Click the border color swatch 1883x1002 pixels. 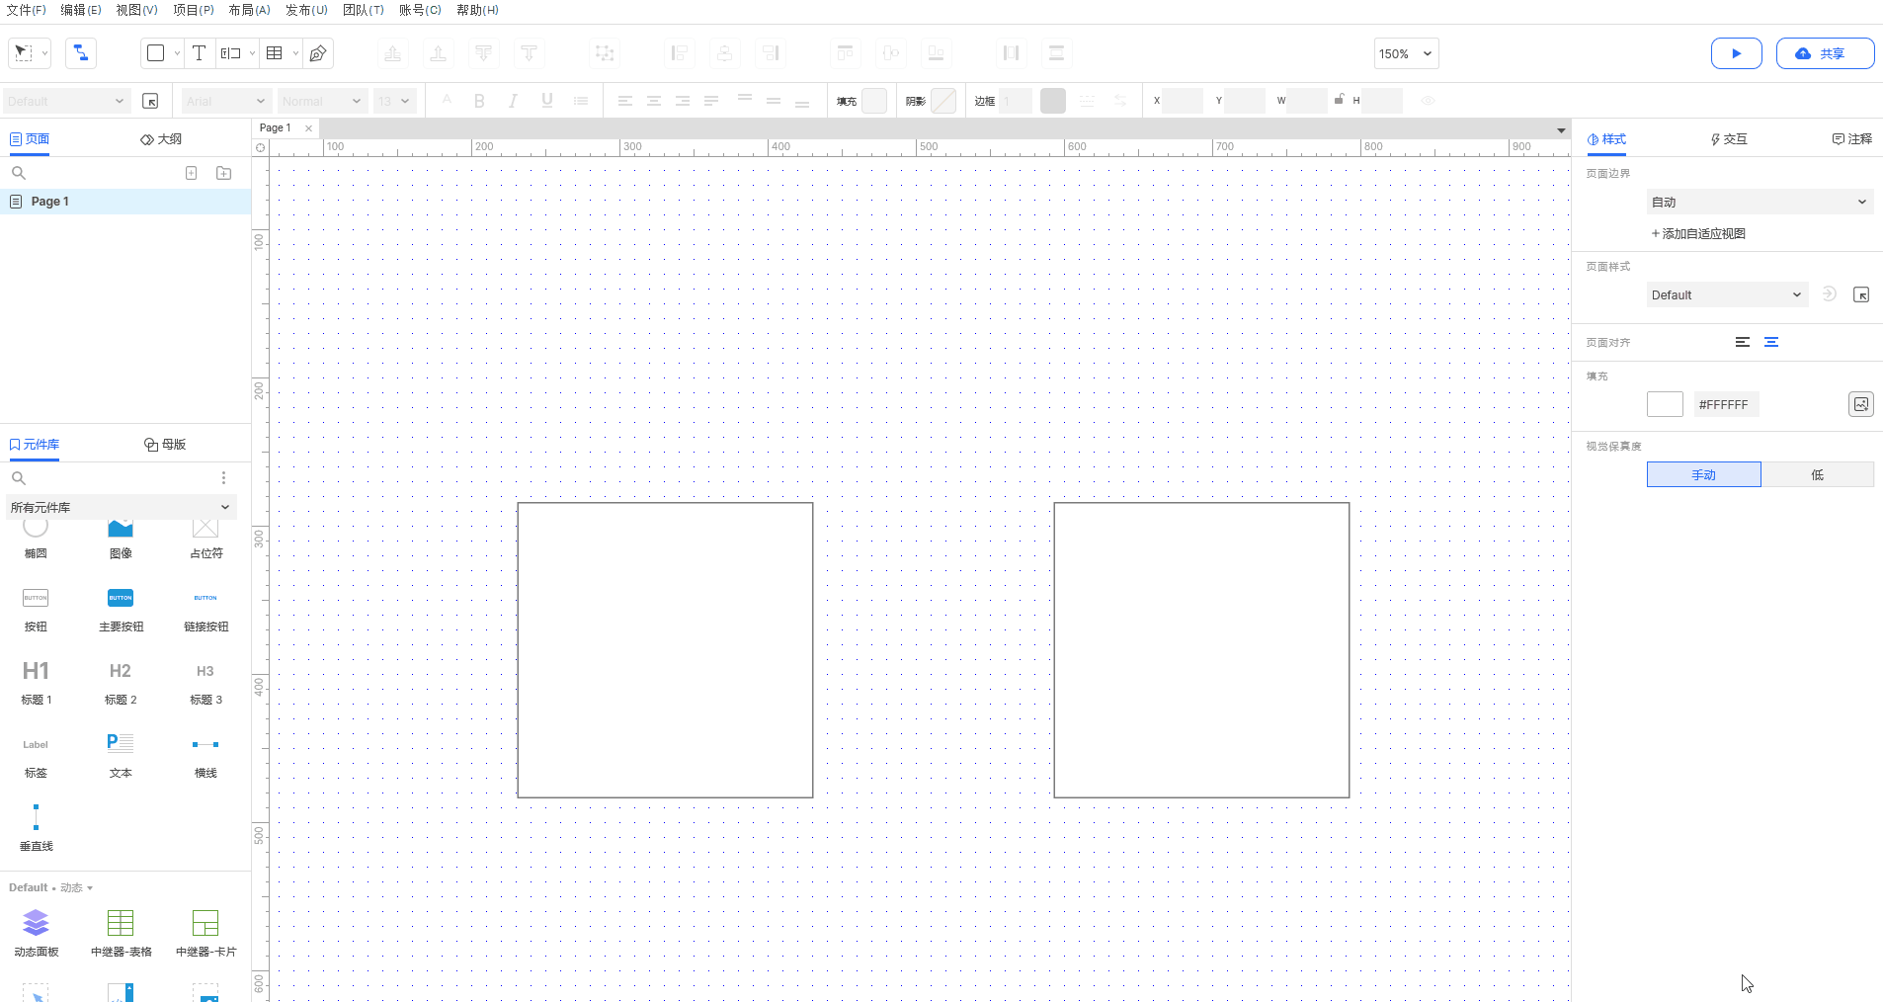click(x=1053, y=101)
